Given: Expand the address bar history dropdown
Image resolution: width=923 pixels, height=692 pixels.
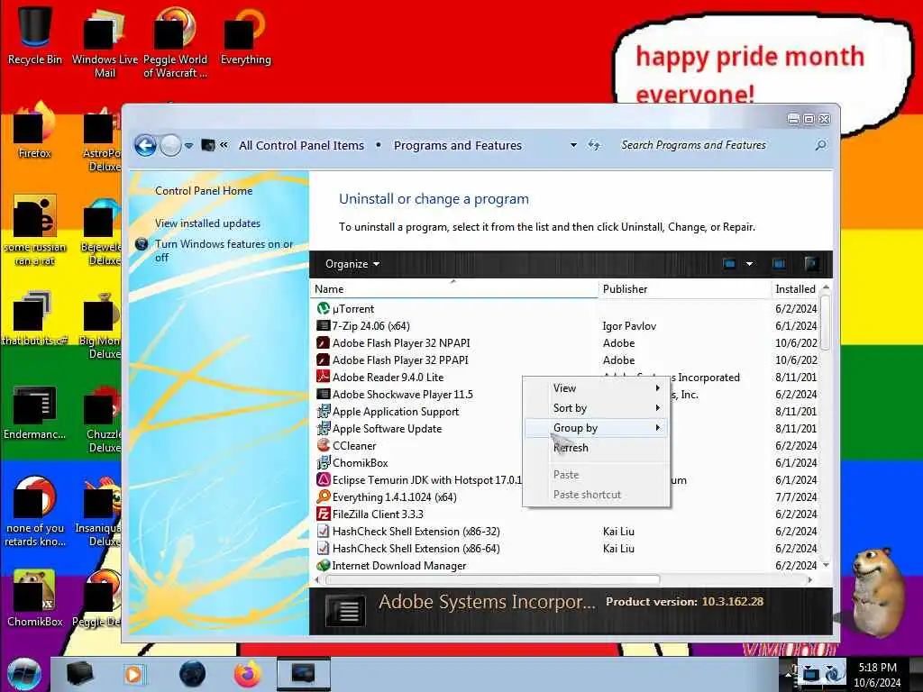Looking at the screenshot, I should [x=573, y=145].
